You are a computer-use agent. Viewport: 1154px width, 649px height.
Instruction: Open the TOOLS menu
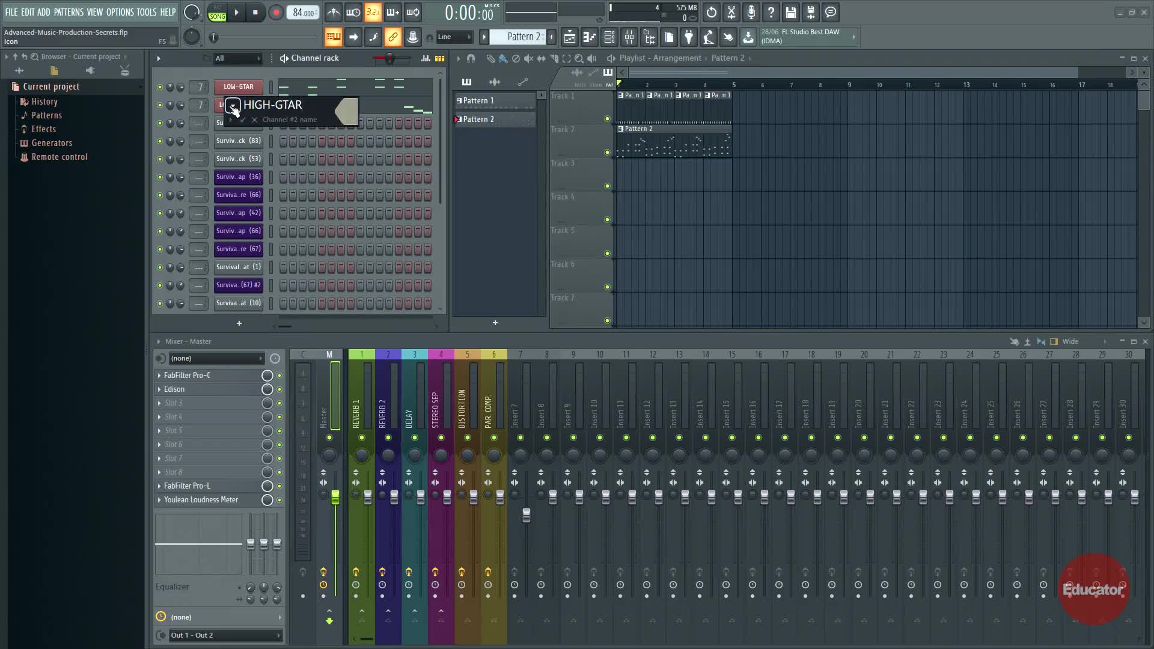coord(146,12)
